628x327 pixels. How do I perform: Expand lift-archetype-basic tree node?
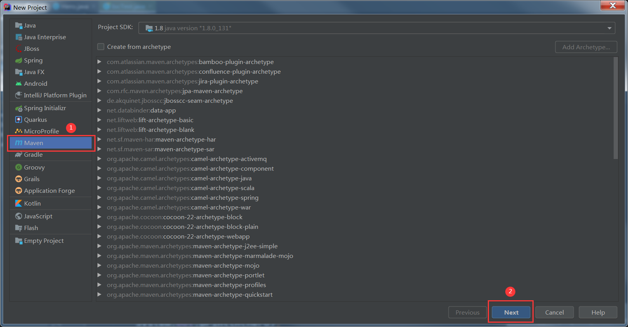point(99,120)
